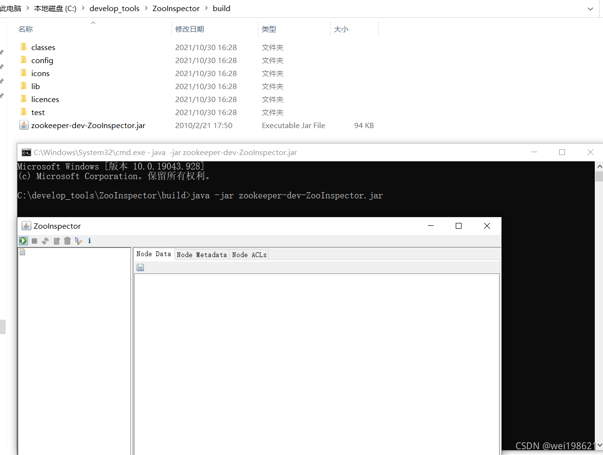The height and width of the screenshot is (455, 603).
Task: Sort by 修改日期 column header
Action: [190, 29]
